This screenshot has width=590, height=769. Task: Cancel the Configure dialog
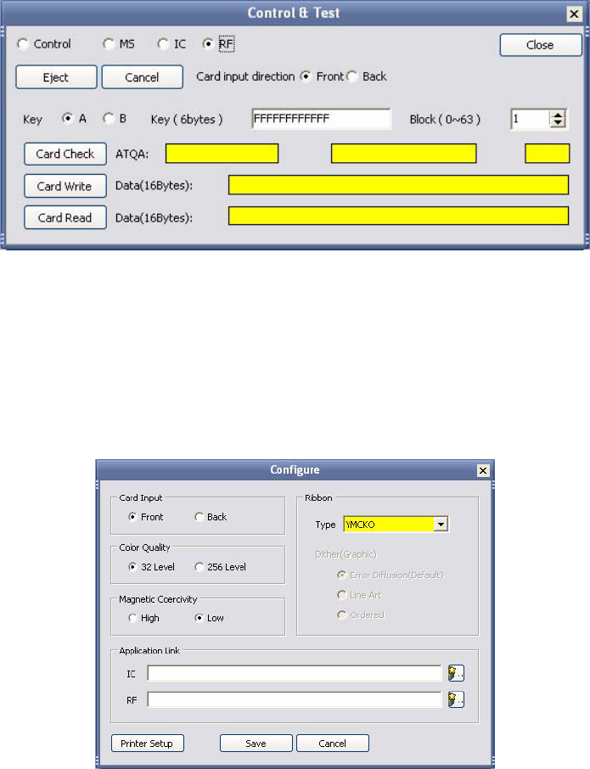pos(333,744)
